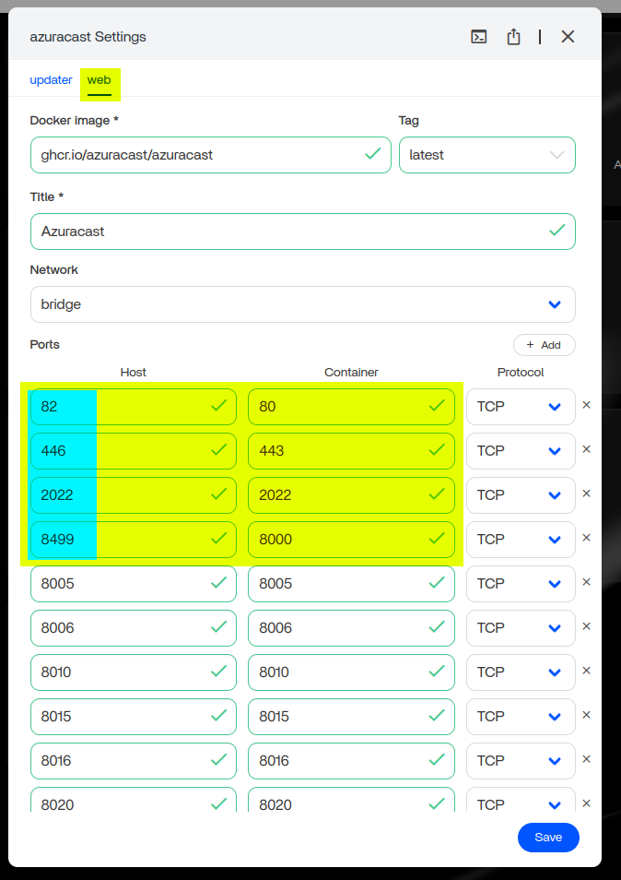Switch to the updater tab

click(x=51, y=80)
